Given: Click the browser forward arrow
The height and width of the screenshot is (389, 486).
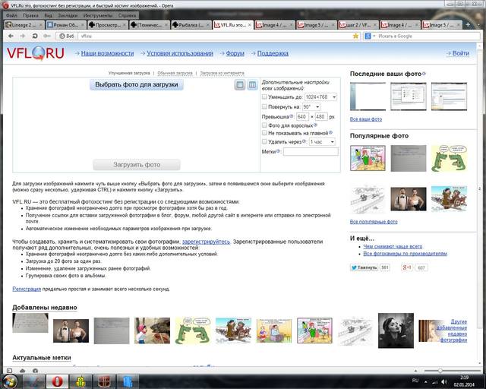Looking at the screenshot, I should tap(23, 36).
